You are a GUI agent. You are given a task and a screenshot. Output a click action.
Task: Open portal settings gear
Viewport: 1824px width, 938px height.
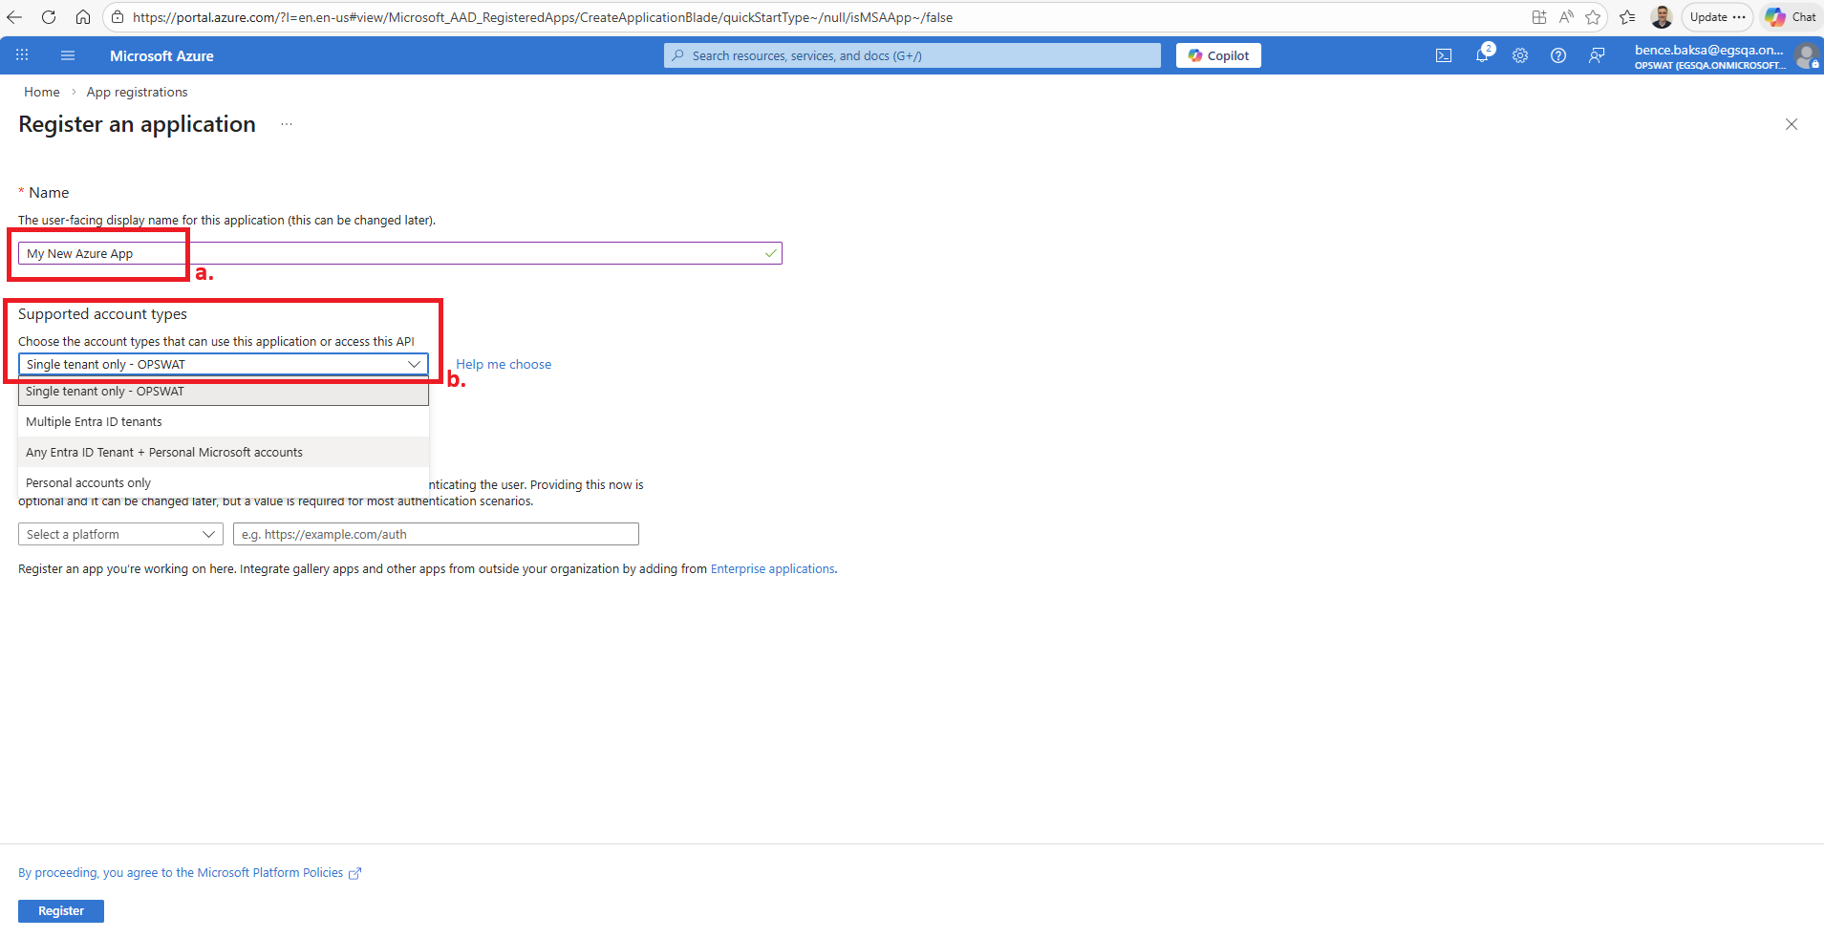[x=1520, y=55]
